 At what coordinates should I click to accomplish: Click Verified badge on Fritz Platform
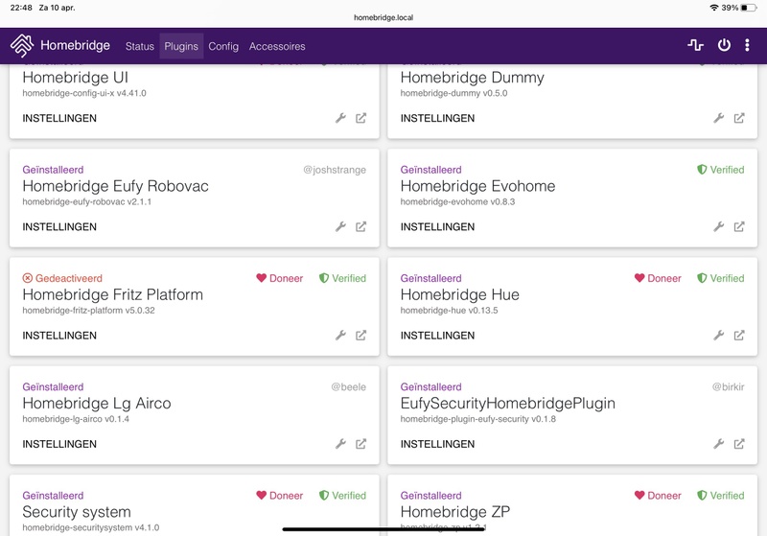(x=342, y=278)
